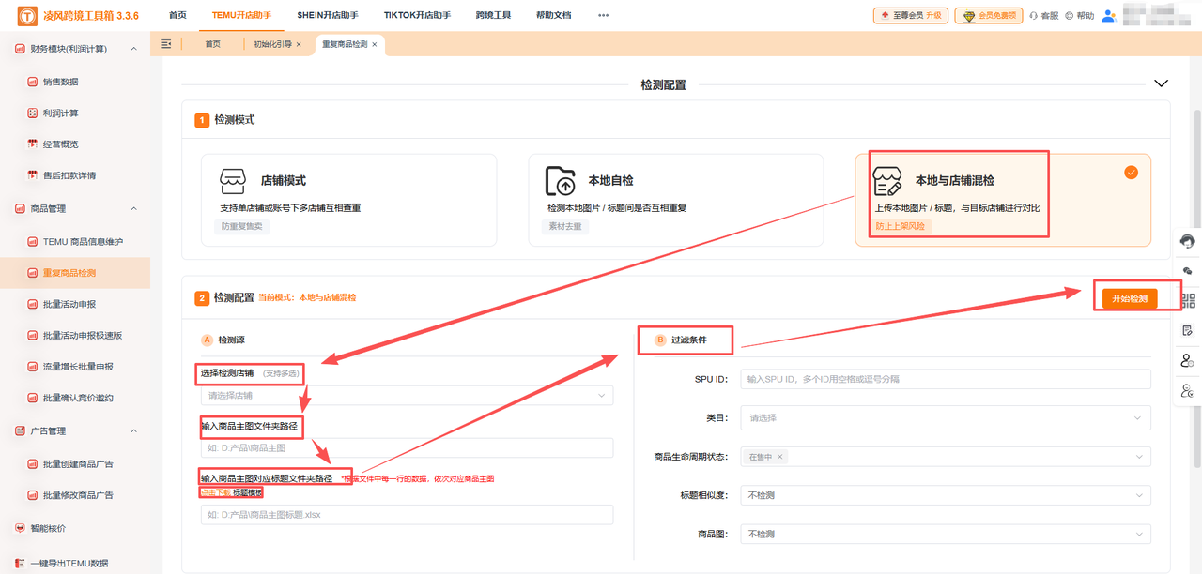Click the 素材去重 tag
Viewport: 1202px width, 574px height.
coord(567,226)
